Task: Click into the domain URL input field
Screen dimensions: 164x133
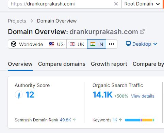Action: [61, 4]
